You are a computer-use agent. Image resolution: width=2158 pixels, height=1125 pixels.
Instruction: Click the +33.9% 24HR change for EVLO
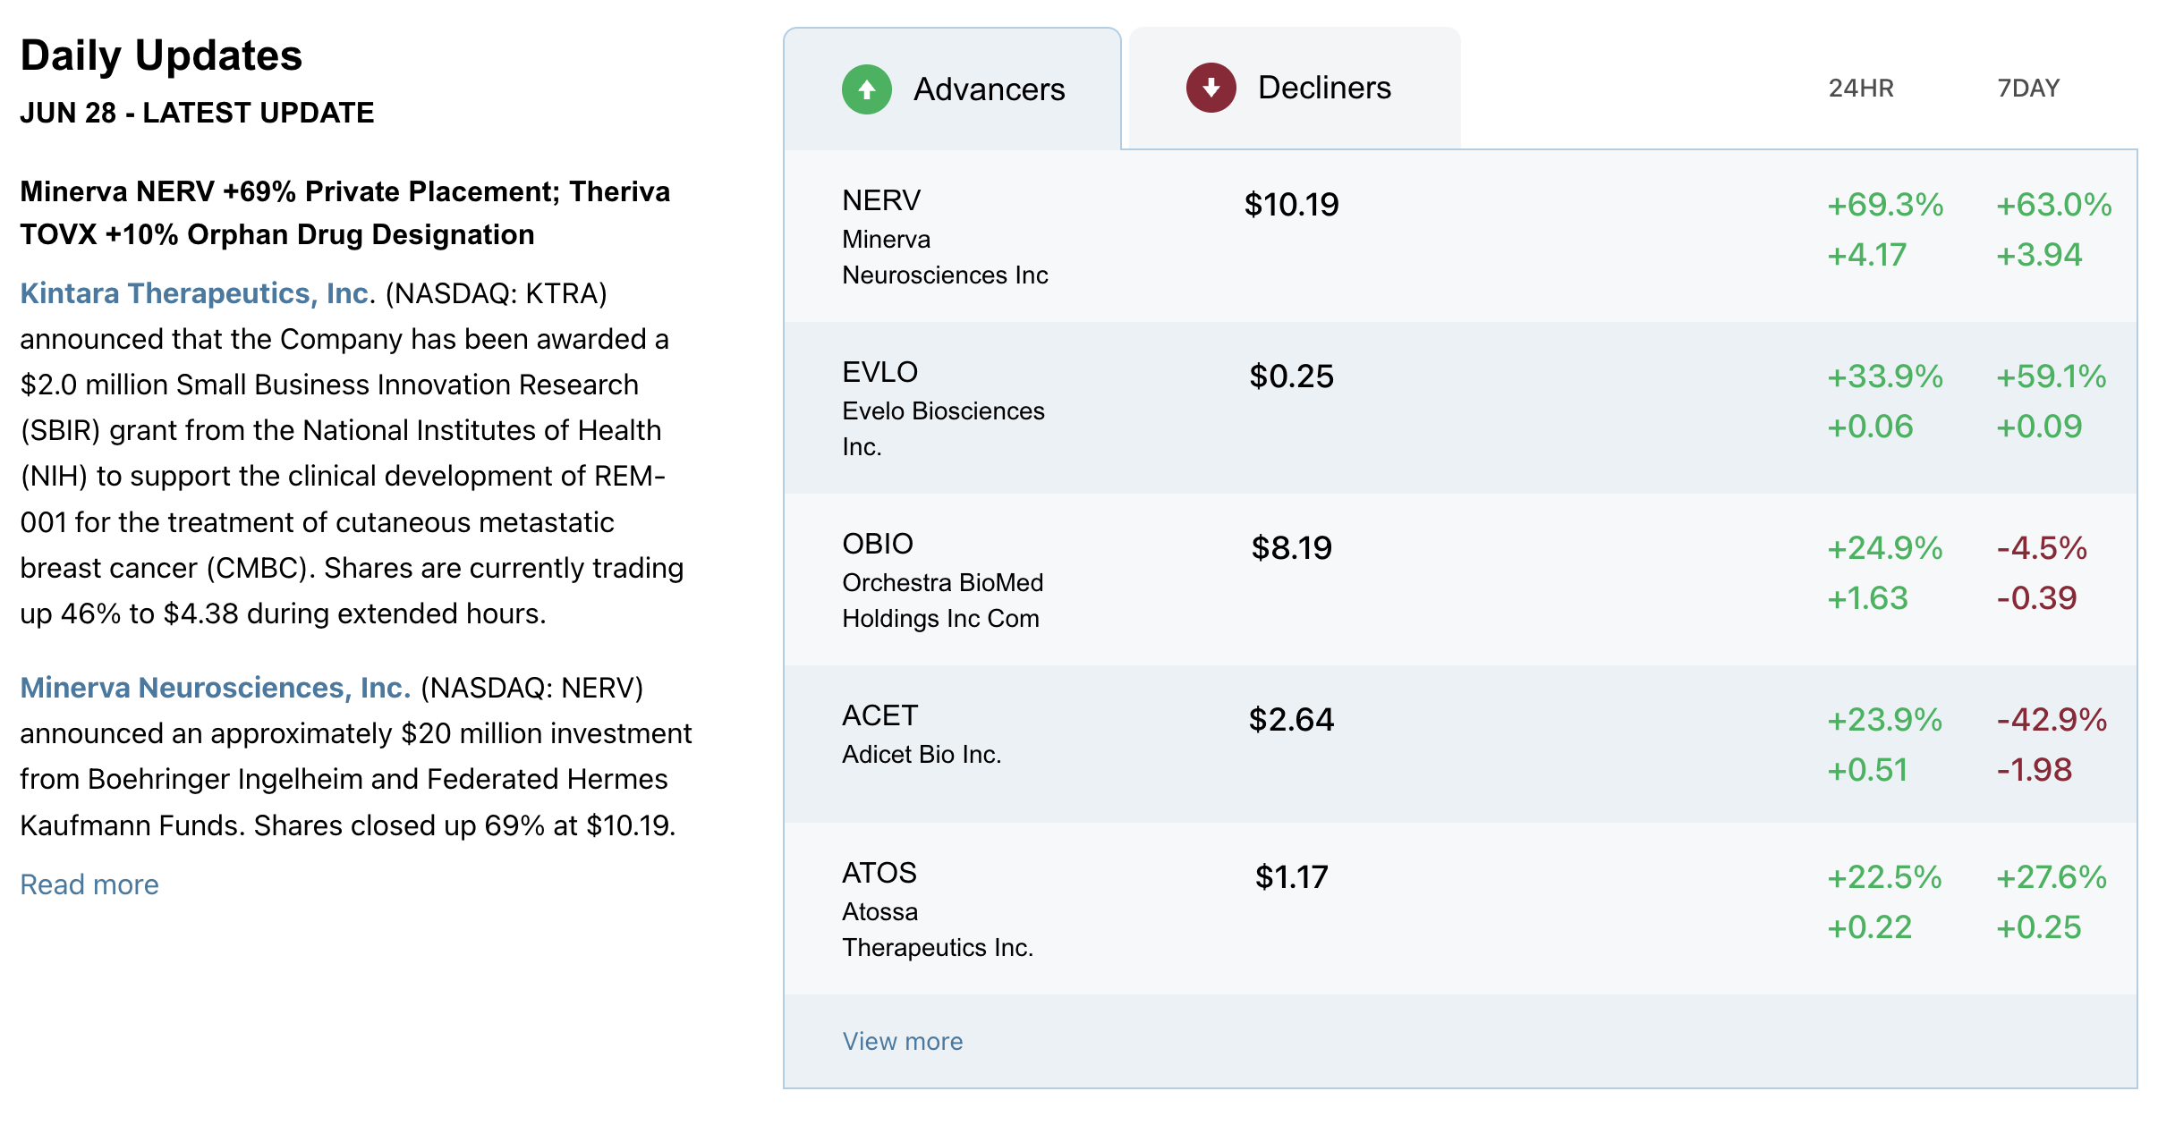tap(1885, 376)
